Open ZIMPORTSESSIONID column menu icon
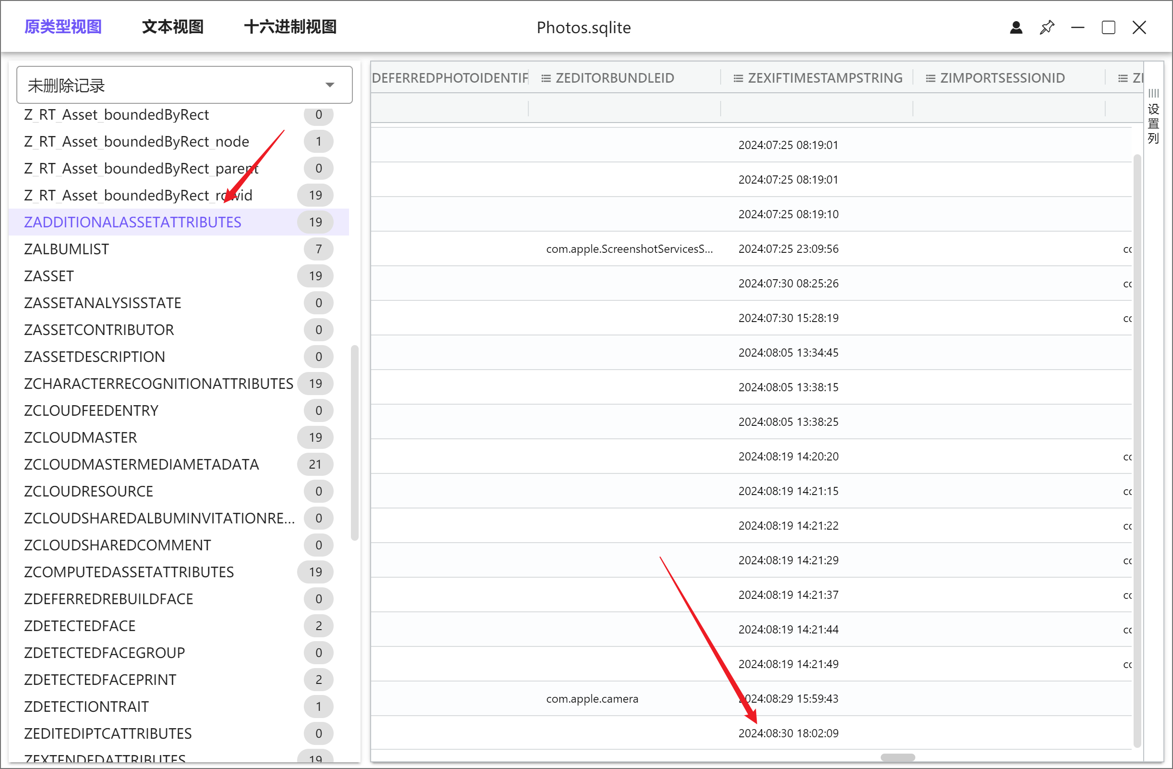 [x=930, y=78]
